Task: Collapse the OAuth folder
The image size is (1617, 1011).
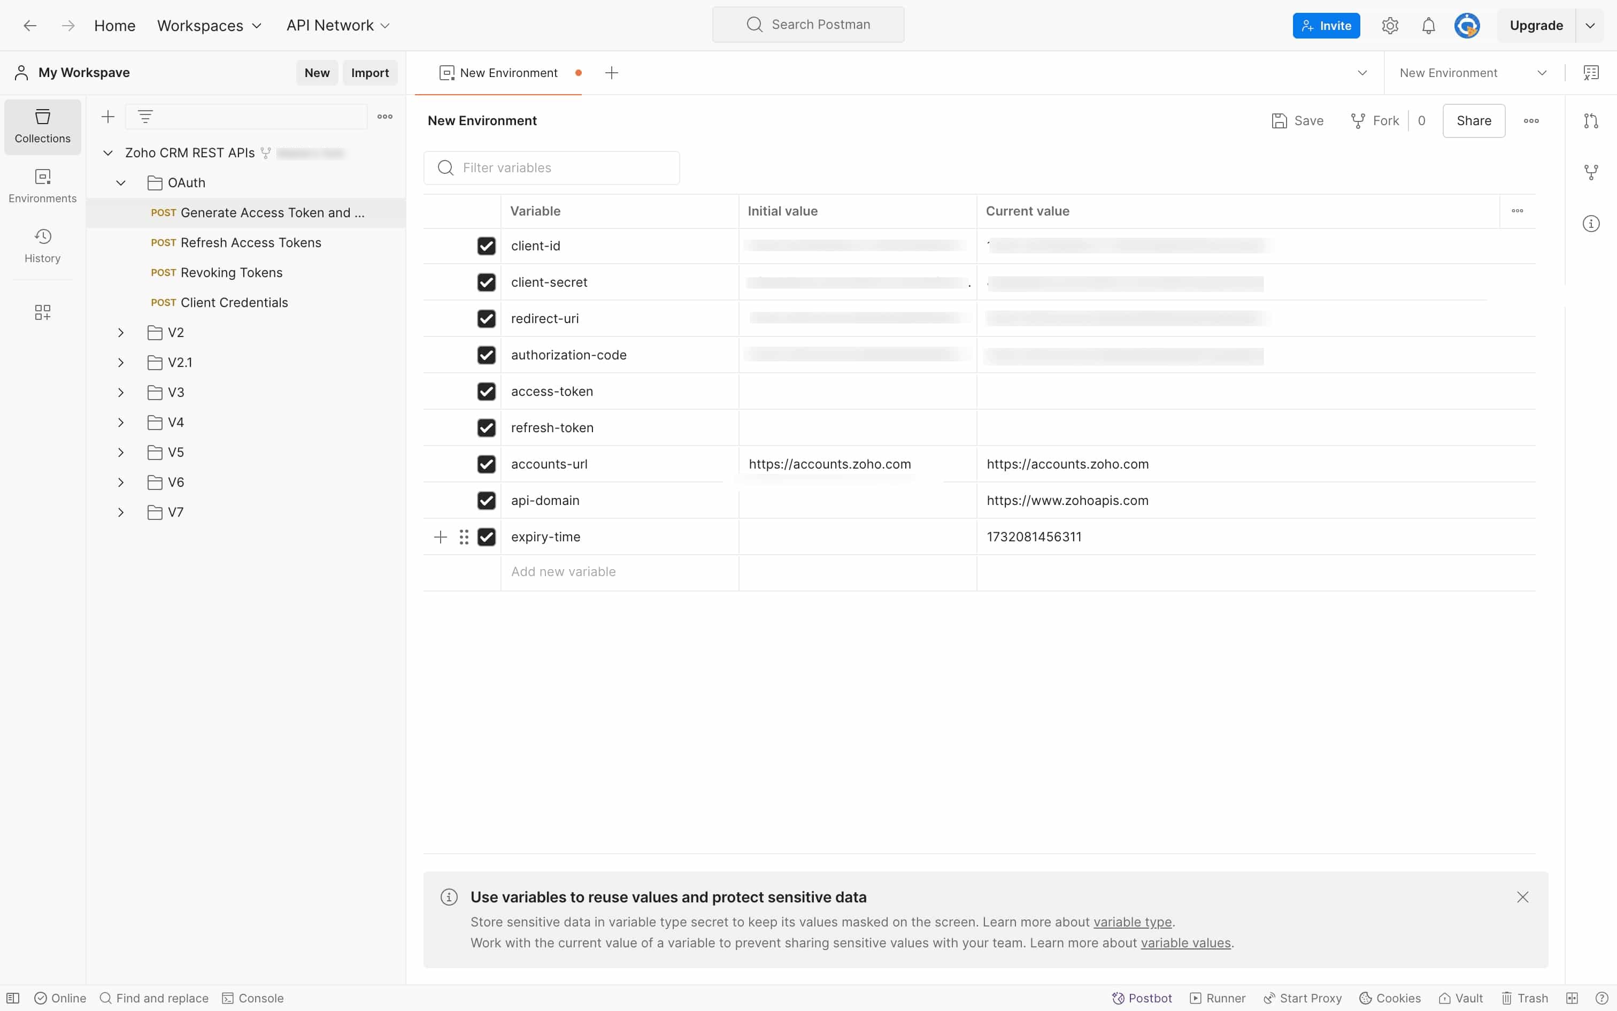Action: click(121, 182)
